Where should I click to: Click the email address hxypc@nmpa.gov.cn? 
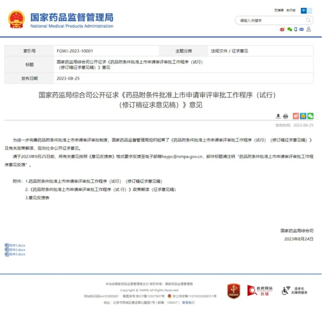tap(182, 156)
